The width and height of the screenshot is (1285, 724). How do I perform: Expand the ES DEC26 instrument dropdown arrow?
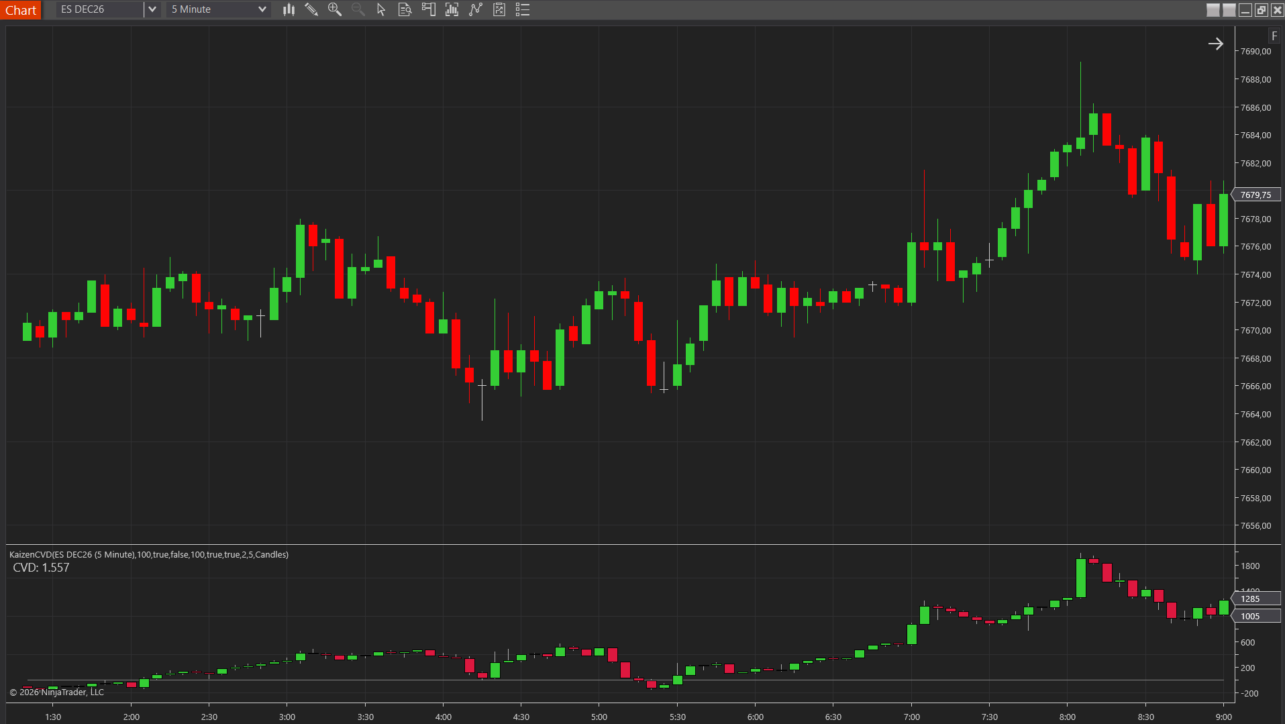click(152, 9)
